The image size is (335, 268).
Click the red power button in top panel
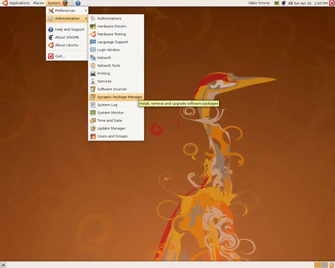click(332, 3)
